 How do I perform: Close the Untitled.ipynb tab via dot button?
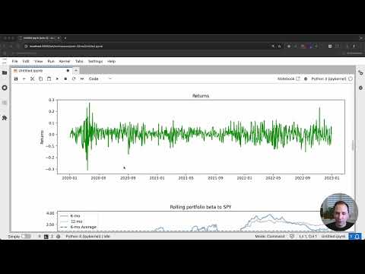point(68,71)
